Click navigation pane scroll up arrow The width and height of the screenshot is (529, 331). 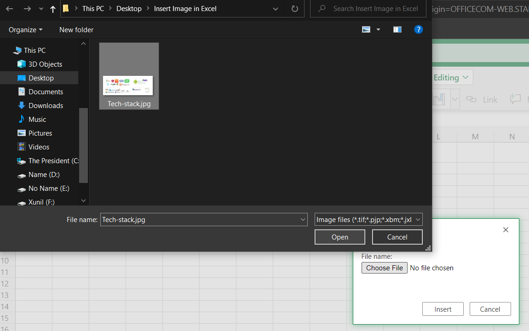(x=83, y=44)
